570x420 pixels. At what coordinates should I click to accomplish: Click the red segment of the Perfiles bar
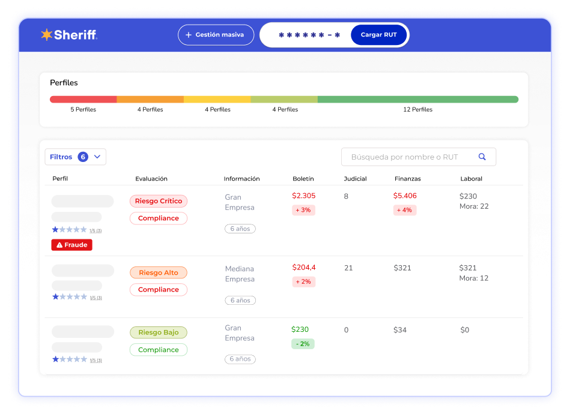pos(83,100)
